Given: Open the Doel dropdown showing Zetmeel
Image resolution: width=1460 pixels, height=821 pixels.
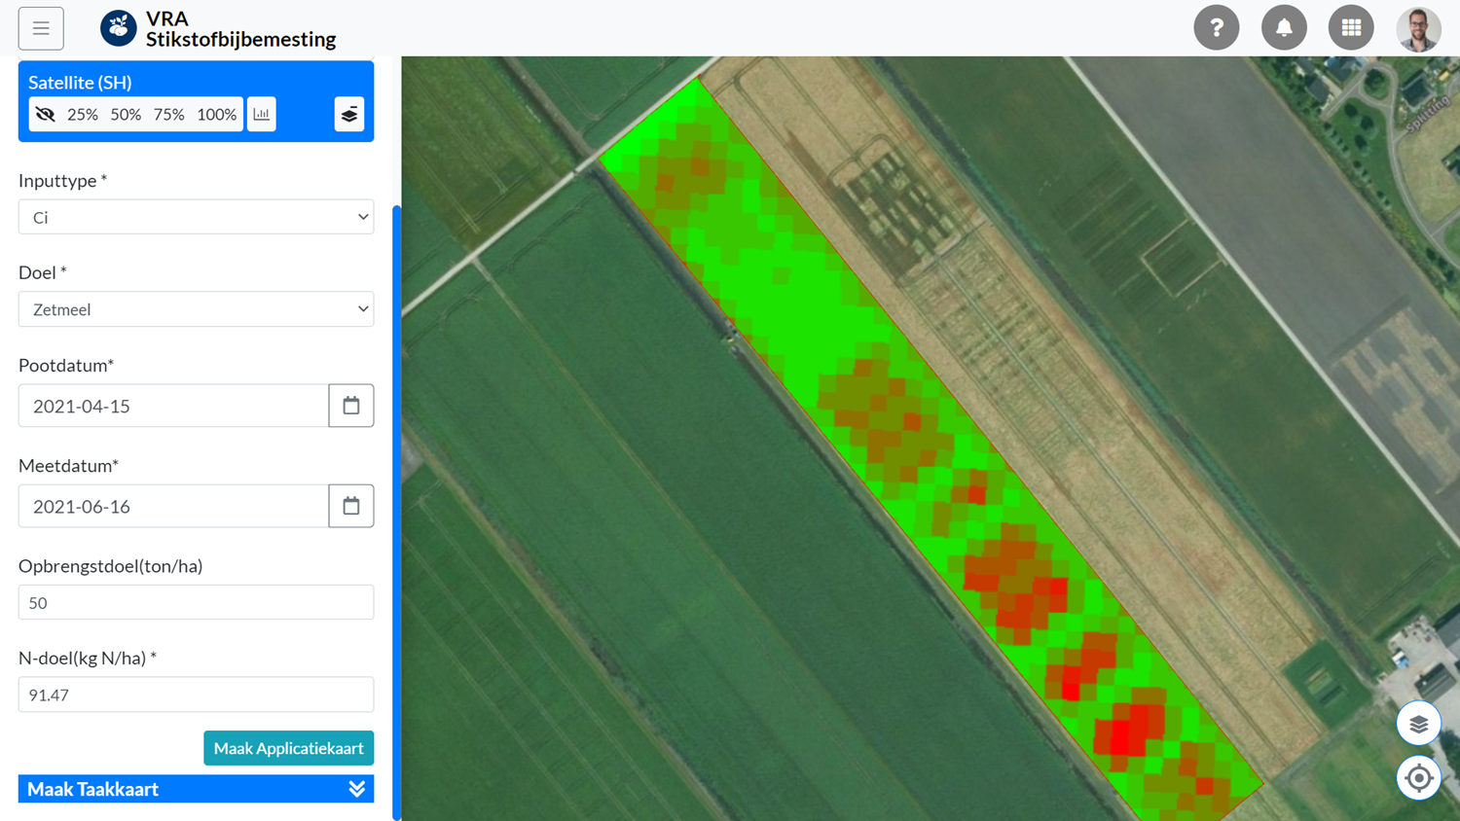Looking at the screenshot, I should (x=196, y=309).
